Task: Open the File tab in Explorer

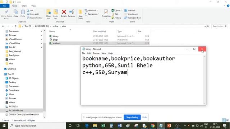Action: pos(5,6)
